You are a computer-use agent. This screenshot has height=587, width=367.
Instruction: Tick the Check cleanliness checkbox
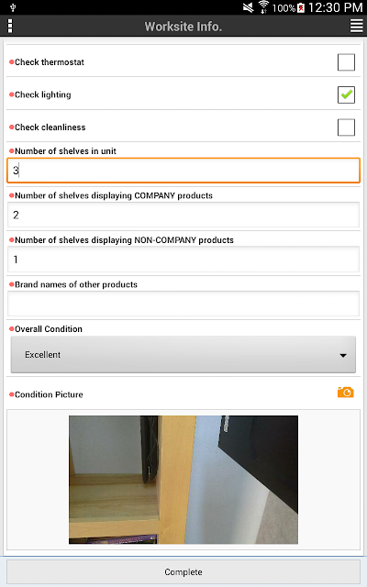[x=346, y=127]
